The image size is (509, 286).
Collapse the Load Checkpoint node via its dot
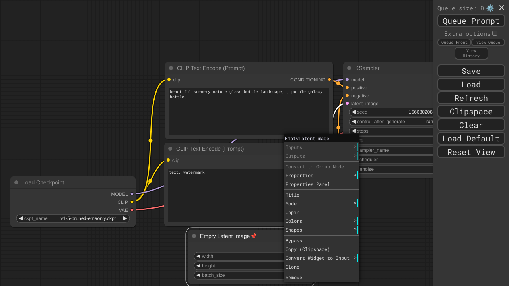[16, 182]
